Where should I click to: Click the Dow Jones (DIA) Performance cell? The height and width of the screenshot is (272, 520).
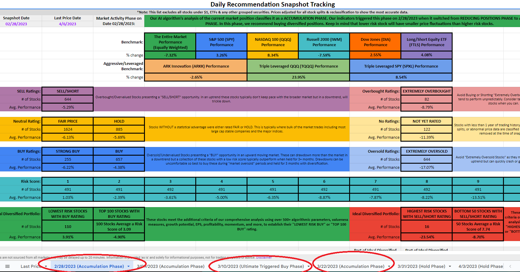tap(375, 42)
